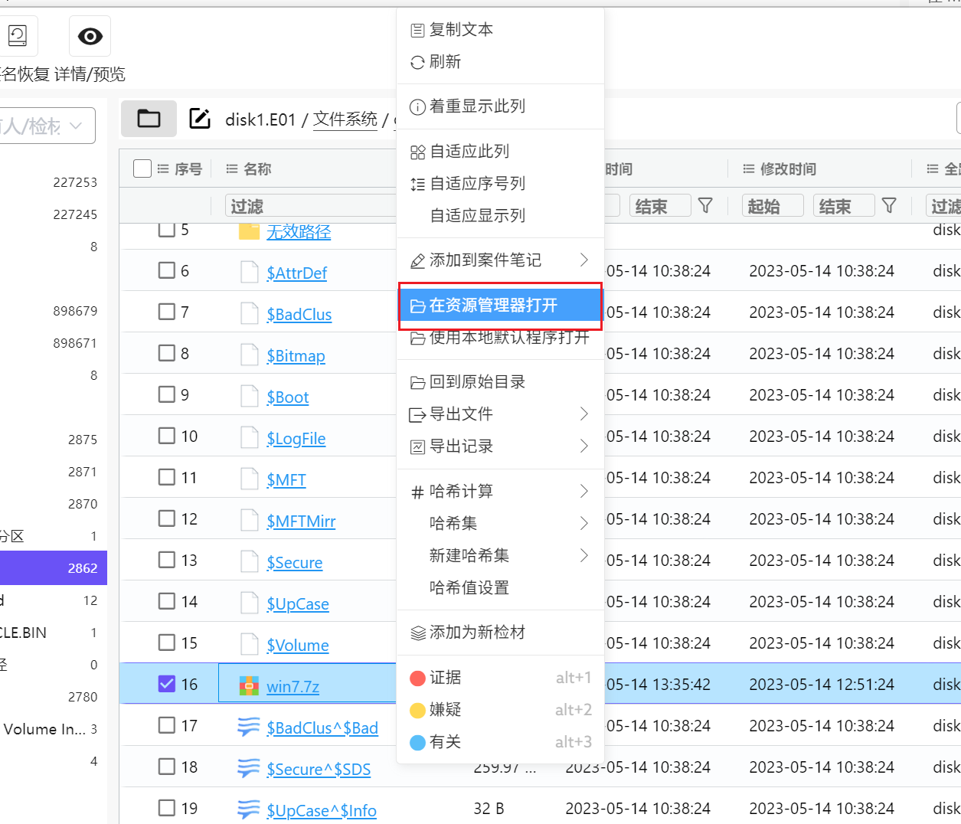
Task: Click the recovery disk icon at top left
Action: pos(17,35)
